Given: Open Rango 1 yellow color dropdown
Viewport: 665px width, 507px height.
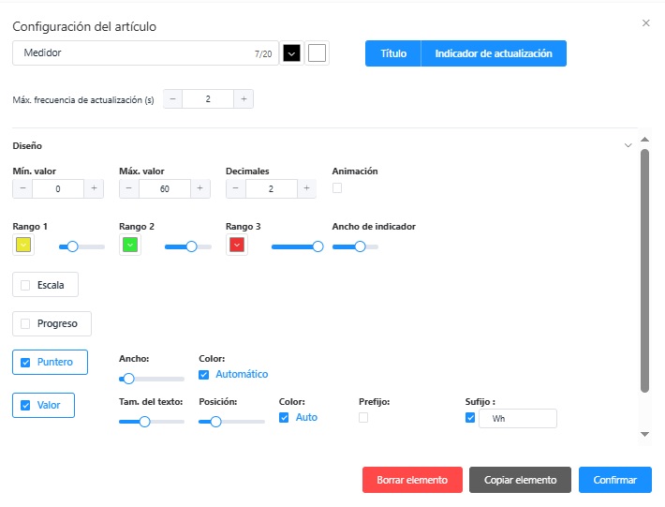Looking at the screenshot, I should 23,246.
